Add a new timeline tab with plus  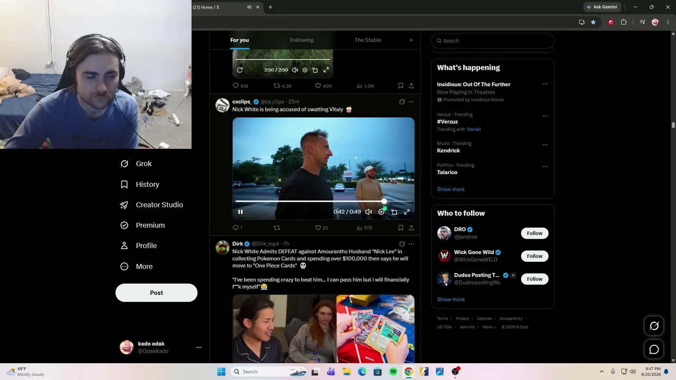pos(411,40)
